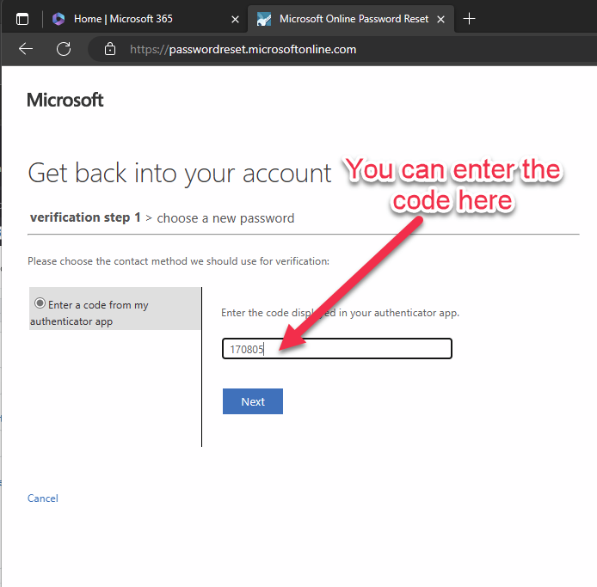Close the Microsoft Online Password Reset tab

(440, 19)
